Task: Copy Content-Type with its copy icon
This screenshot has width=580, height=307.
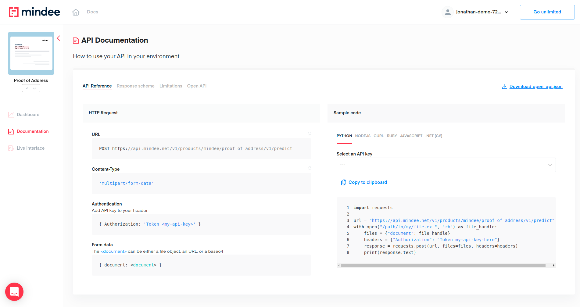Action: click(309, 168)
